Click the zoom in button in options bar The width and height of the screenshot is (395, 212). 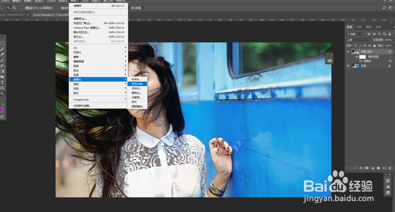(9, 8)
